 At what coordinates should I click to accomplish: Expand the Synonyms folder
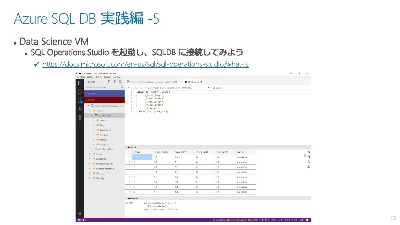coord(89,159)
